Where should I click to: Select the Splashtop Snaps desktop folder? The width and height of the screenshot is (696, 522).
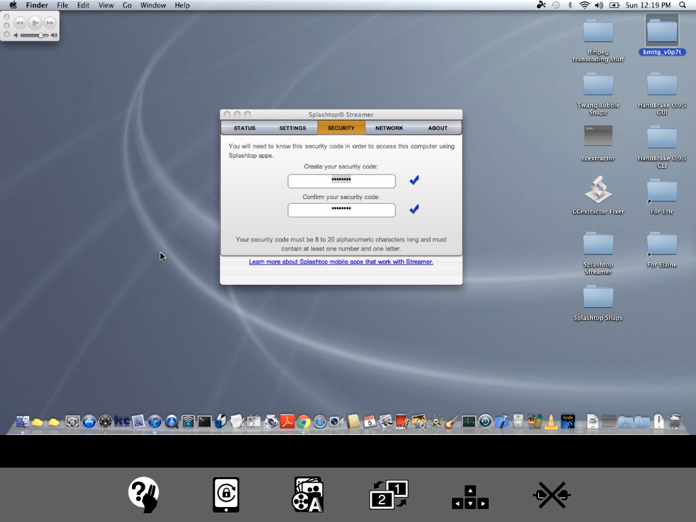coord(598,302)
